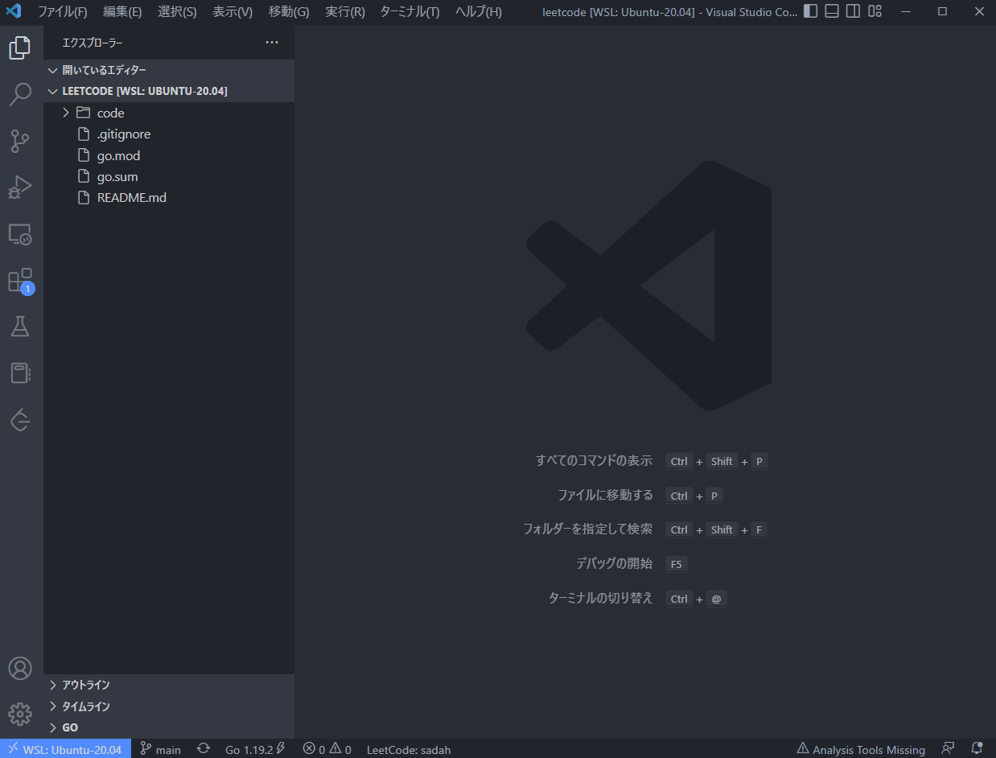
Task: Click the F5 key hint
Action: [677, 564]
